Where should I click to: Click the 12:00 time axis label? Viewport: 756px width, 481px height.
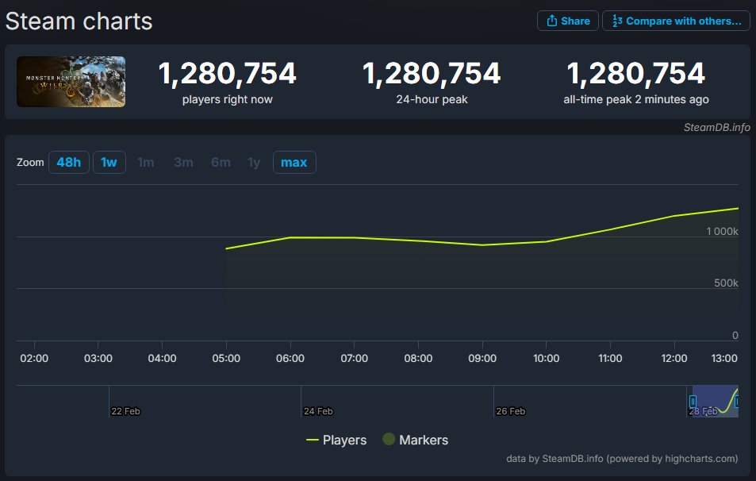pos(674,359)
